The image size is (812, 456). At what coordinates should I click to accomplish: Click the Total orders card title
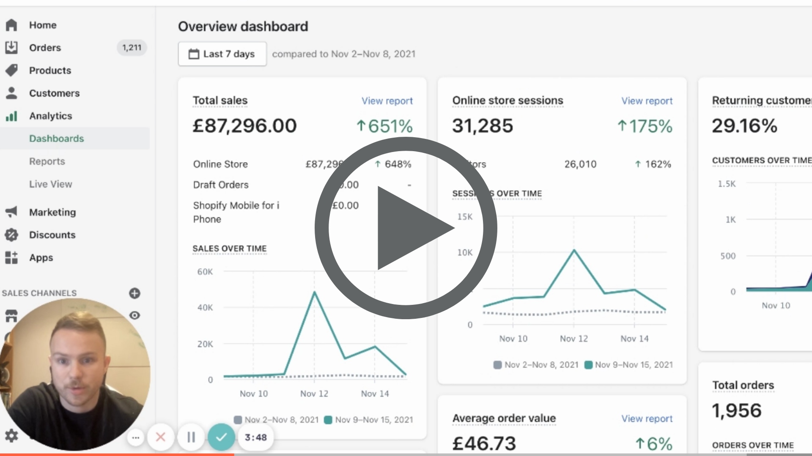click(x=743, y=385)
